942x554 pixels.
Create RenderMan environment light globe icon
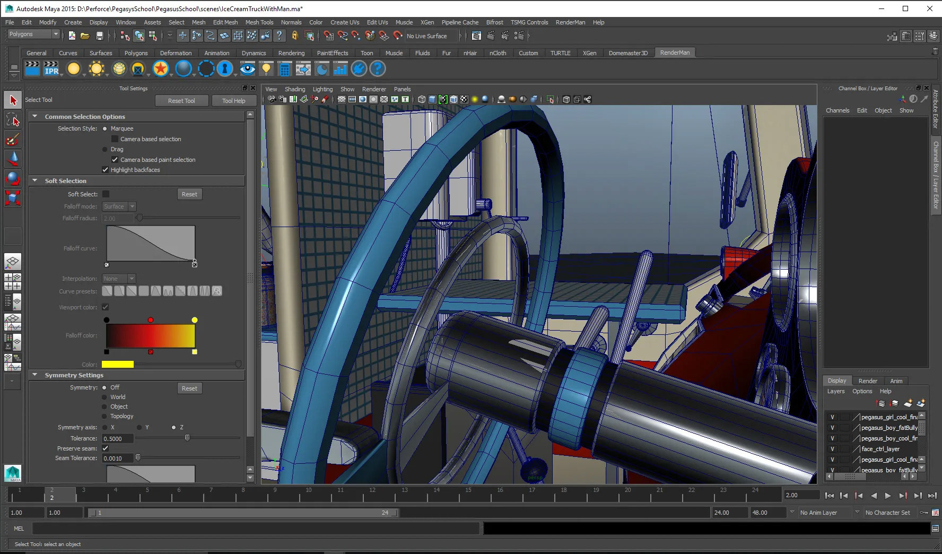point(119,68)
